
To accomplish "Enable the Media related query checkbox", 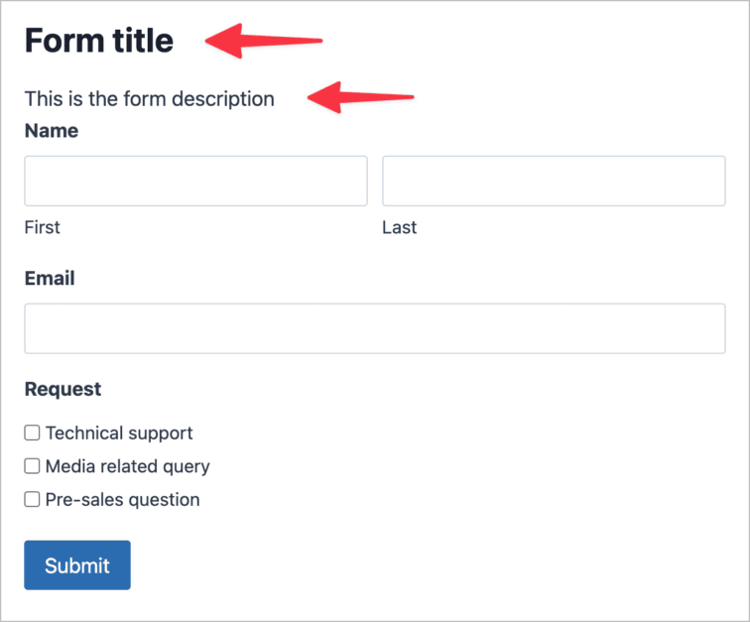I will pyautogui.click(x=32, y=465).
